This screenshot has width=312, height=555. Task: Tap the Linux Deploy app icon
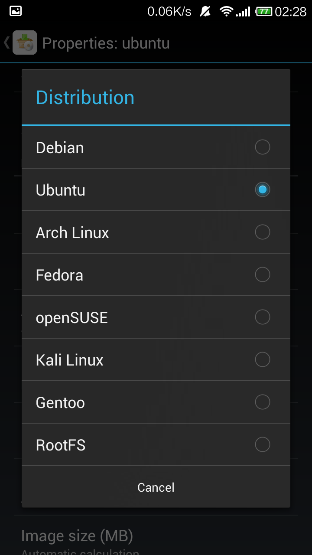25,42
